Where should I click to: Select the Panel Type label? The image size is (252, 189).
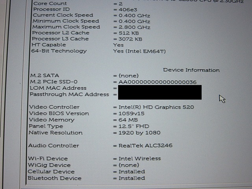click(46, 126)
